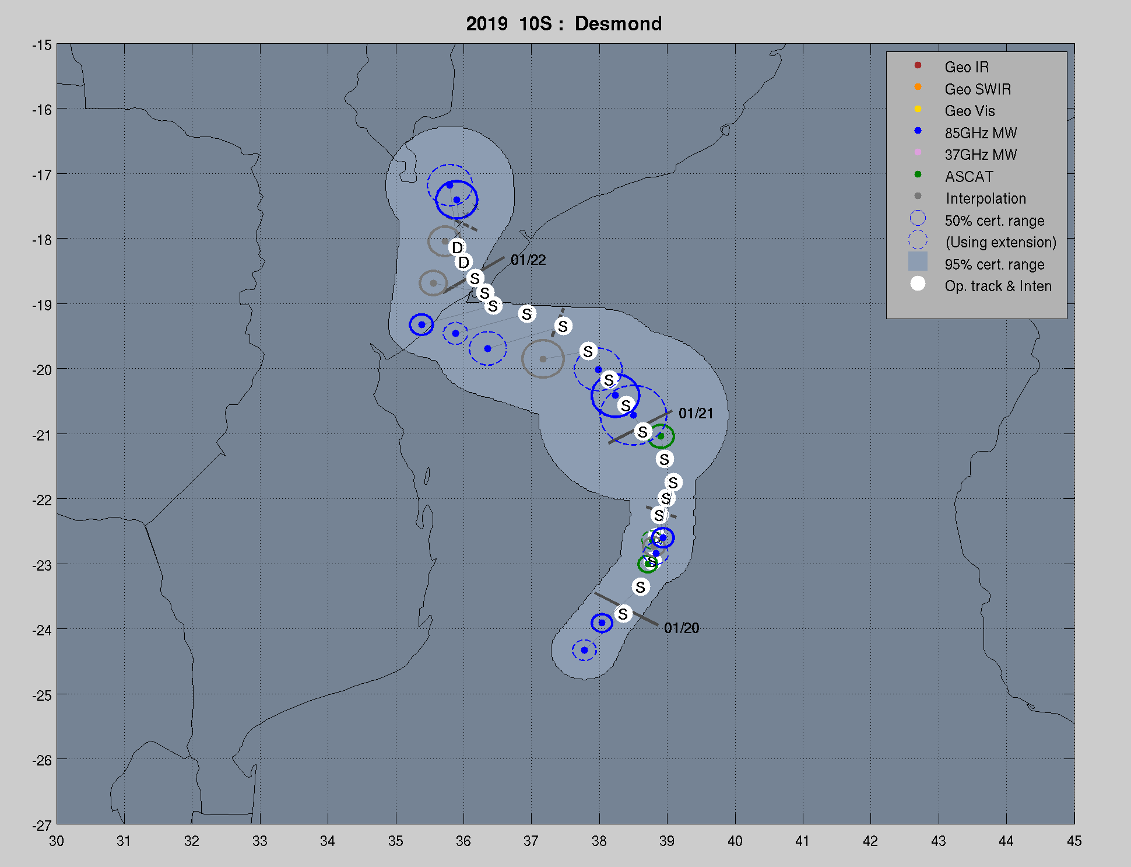Click the upper D track marker

pos(457,247)
